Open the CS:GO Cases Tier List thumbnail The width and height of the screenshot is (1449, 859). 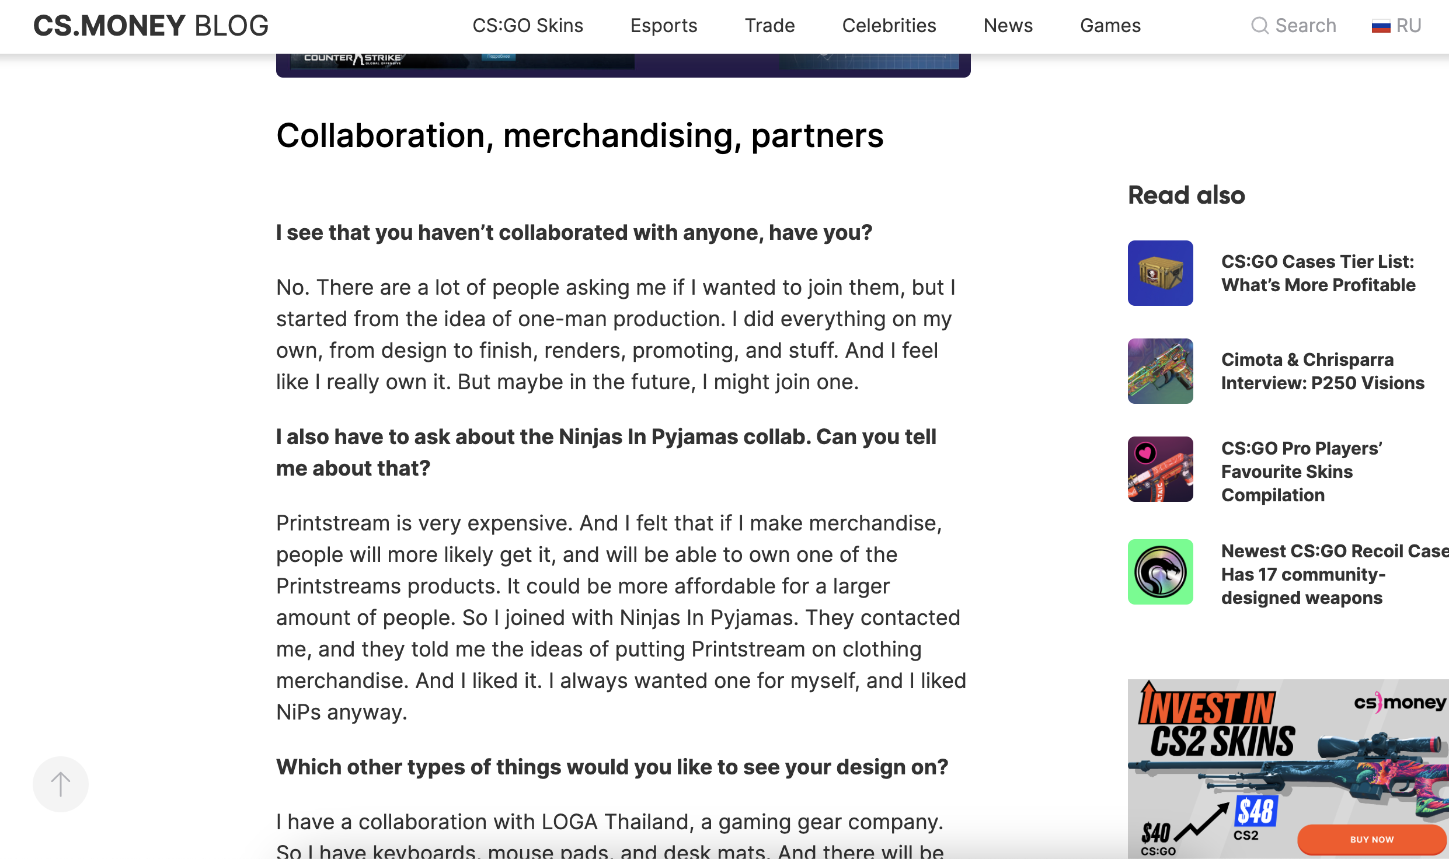point(1160,273)
